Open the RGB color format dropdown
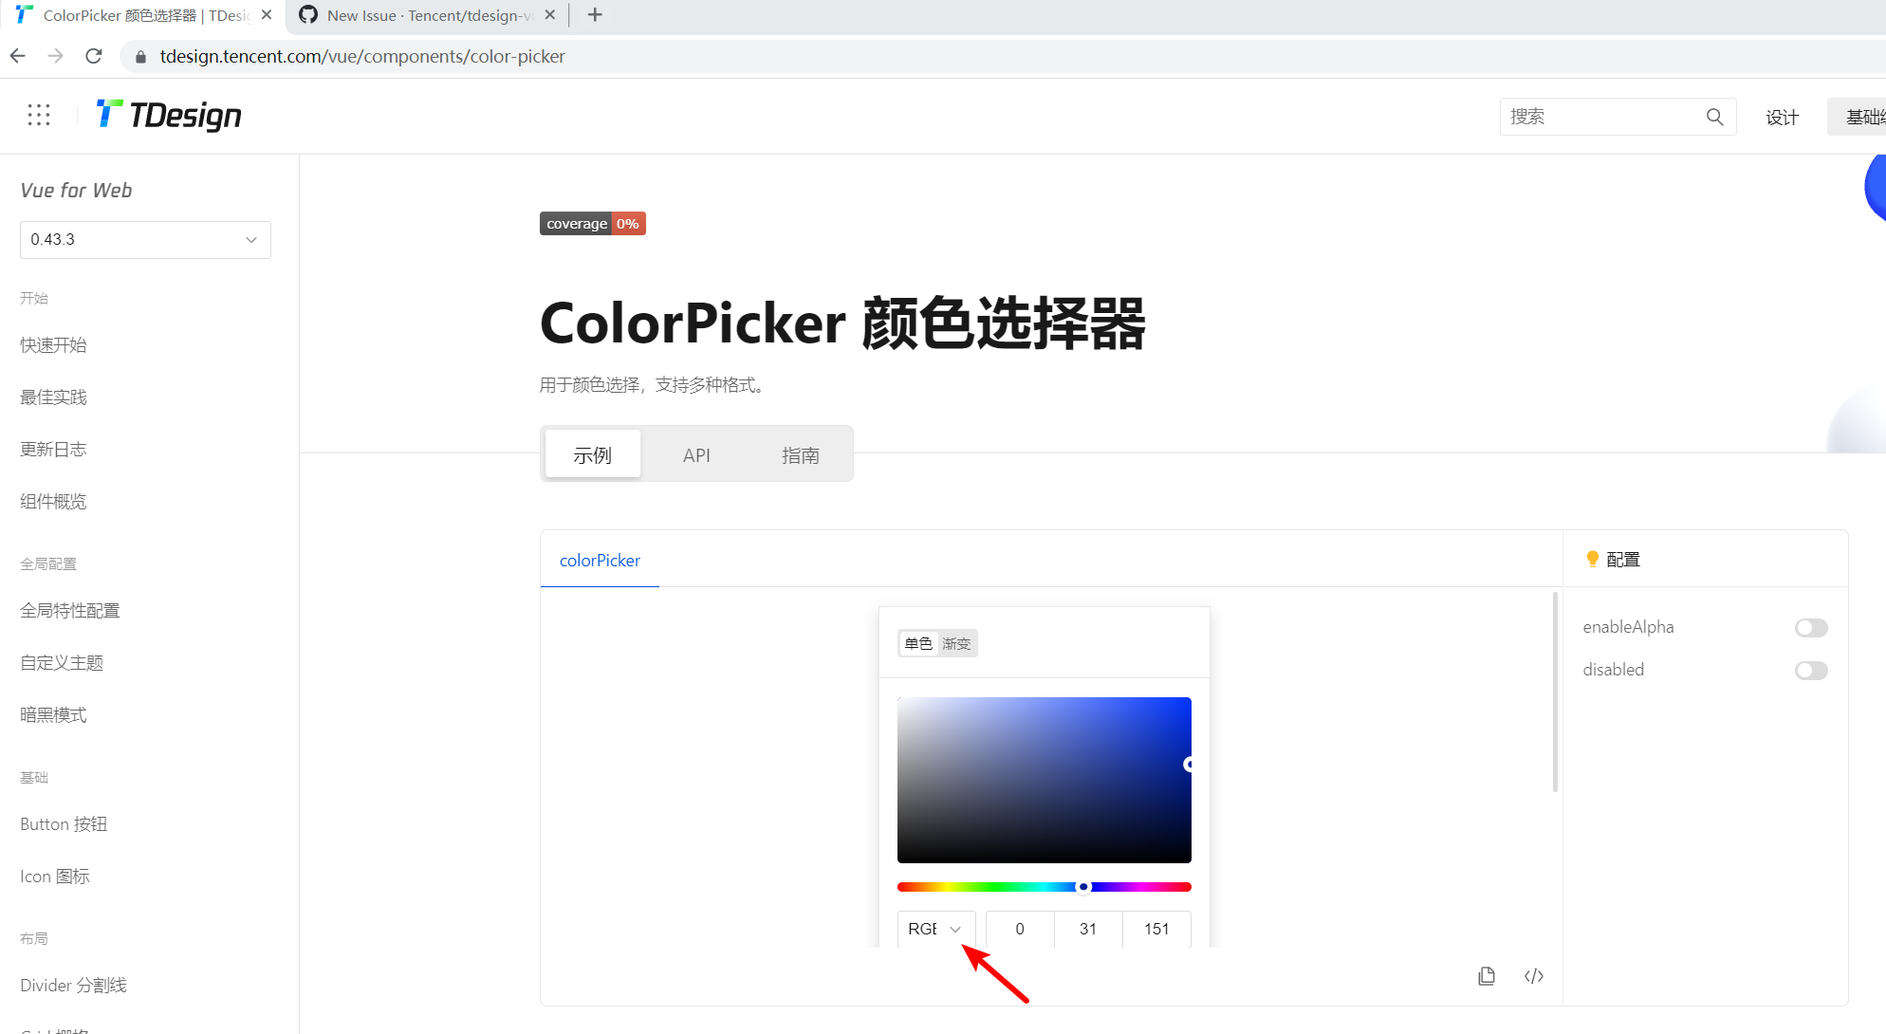The image size is (1886, 1034). (x=936, y=929)
